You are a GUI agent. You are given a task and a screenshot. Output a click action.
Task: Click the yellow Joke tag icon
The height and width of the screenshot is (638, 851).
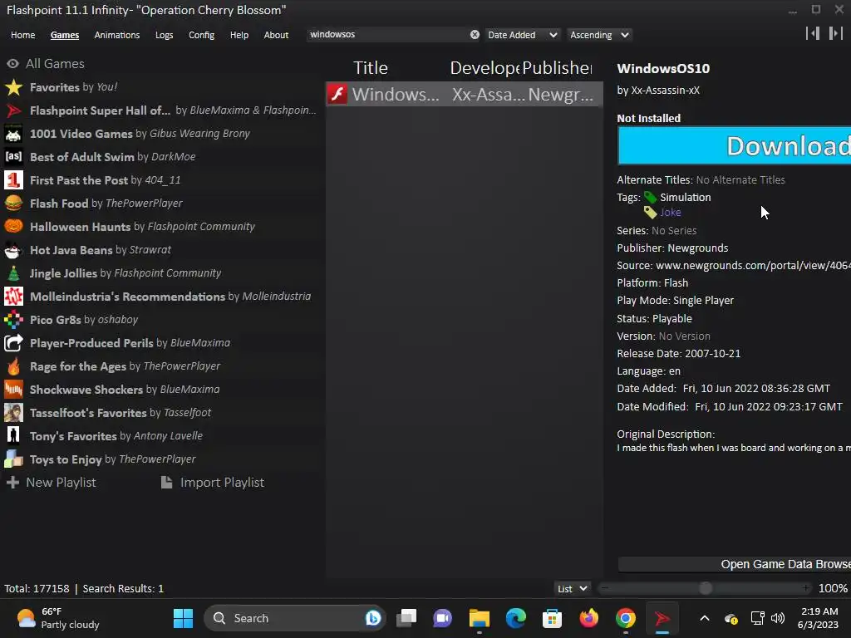[650, 213]
